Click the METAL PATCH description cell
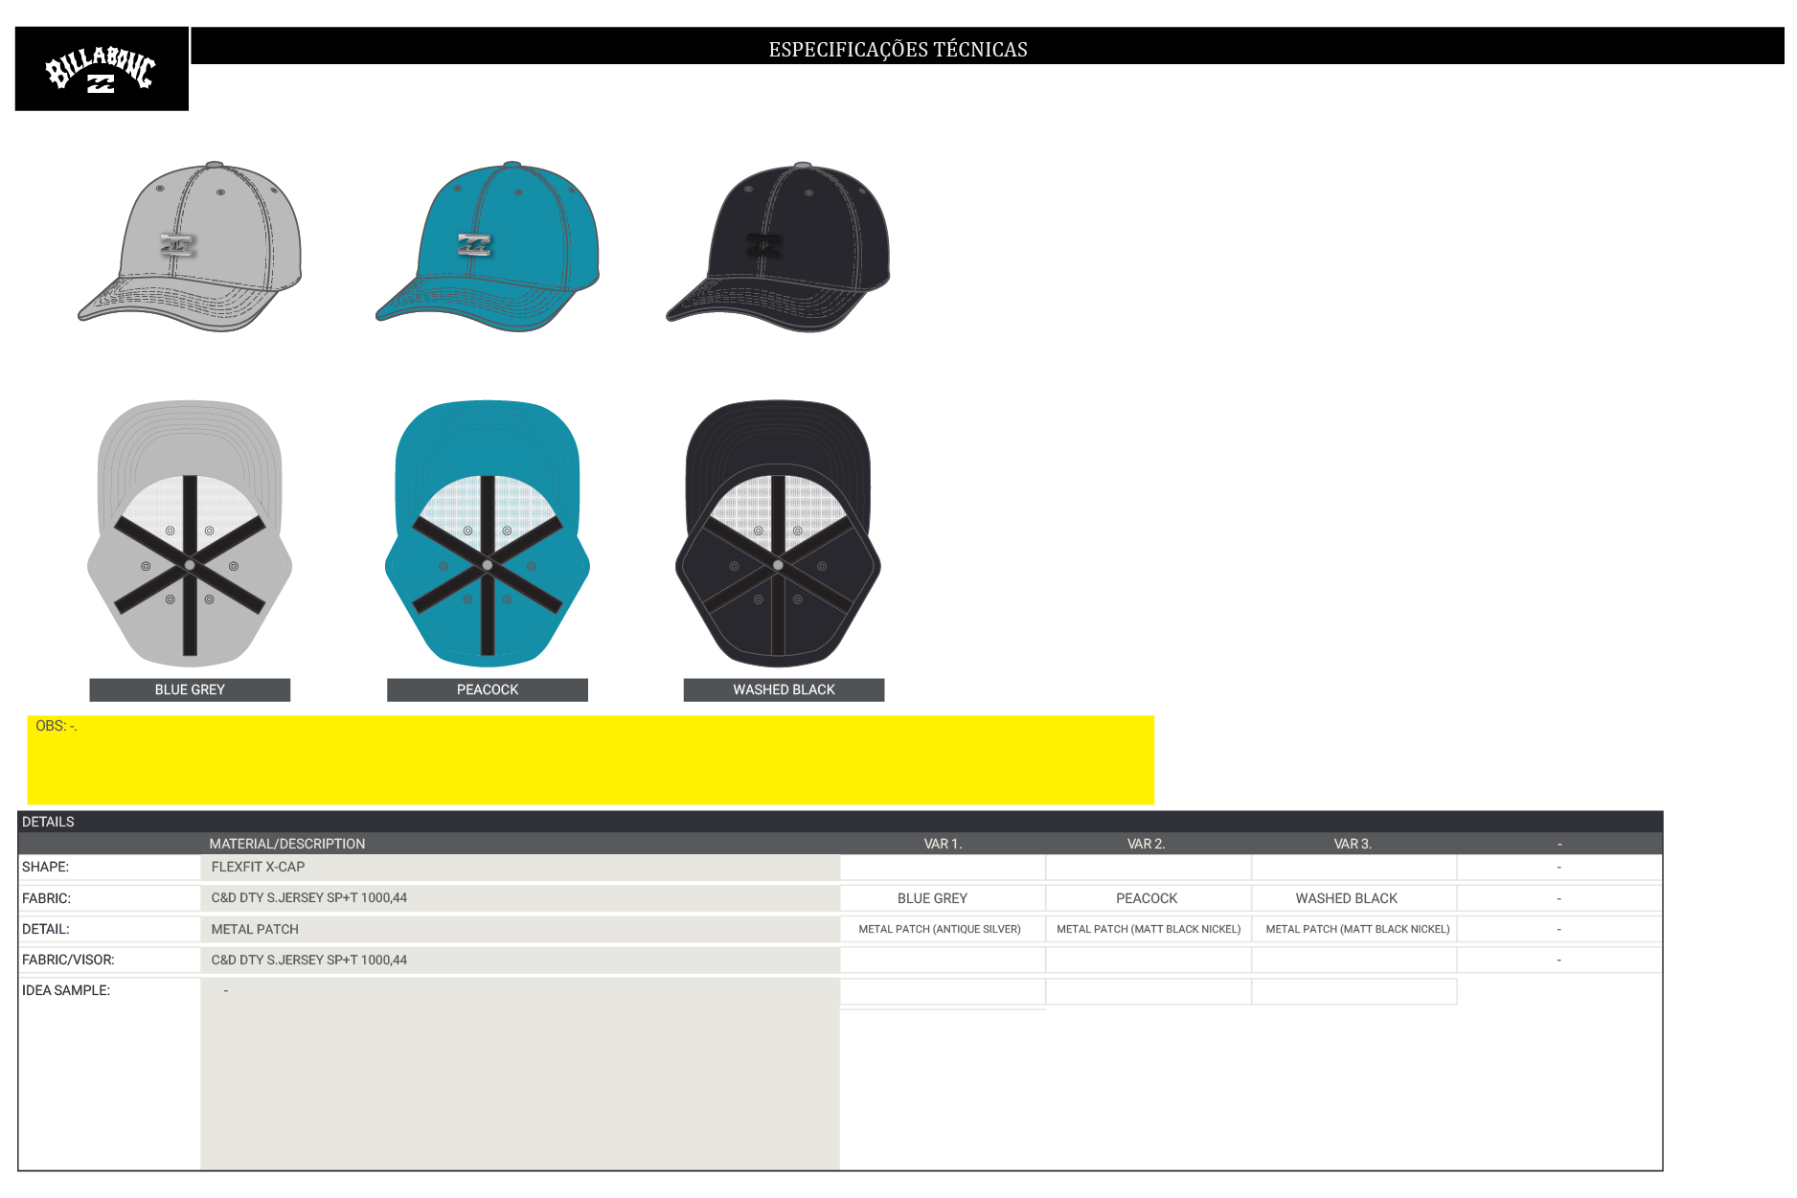The height and width of the screenshot is (1198, 1797). [x=520, y=929]
